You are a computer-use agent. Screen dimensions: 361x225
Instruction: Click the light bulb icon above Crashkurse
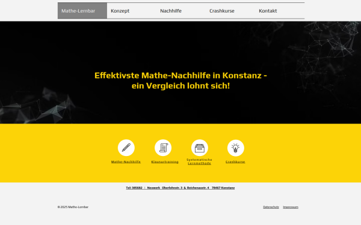(235, 148)
